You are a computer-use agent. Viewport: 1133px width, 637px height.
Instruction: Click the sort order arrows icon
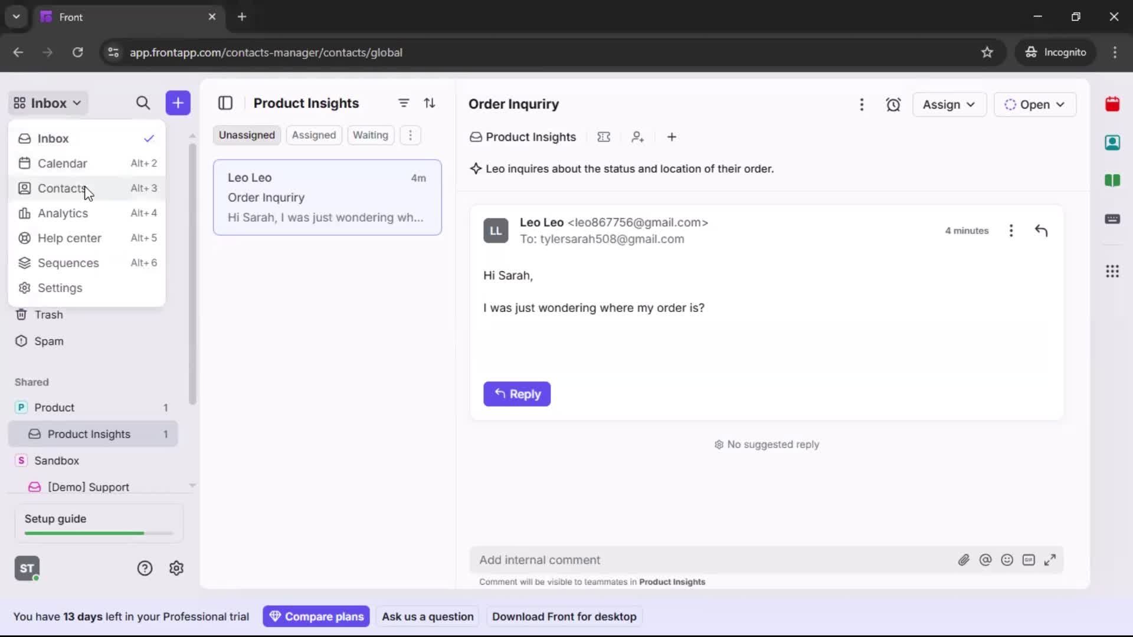point(430,103)
